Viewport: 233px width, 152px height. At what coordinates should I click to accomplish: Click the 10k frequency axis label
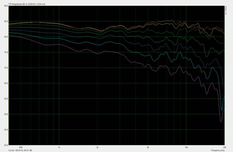coord(186,147)
